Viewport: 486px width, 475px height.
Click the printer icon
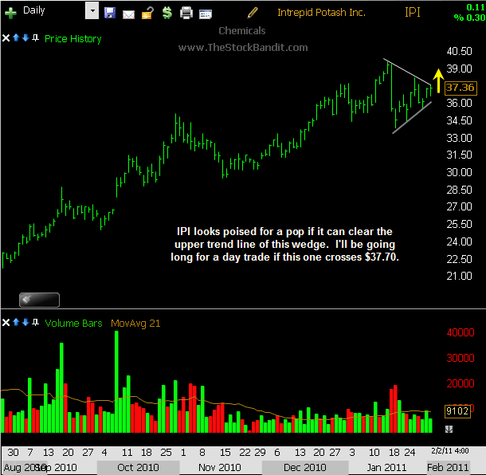pos(186,13)
